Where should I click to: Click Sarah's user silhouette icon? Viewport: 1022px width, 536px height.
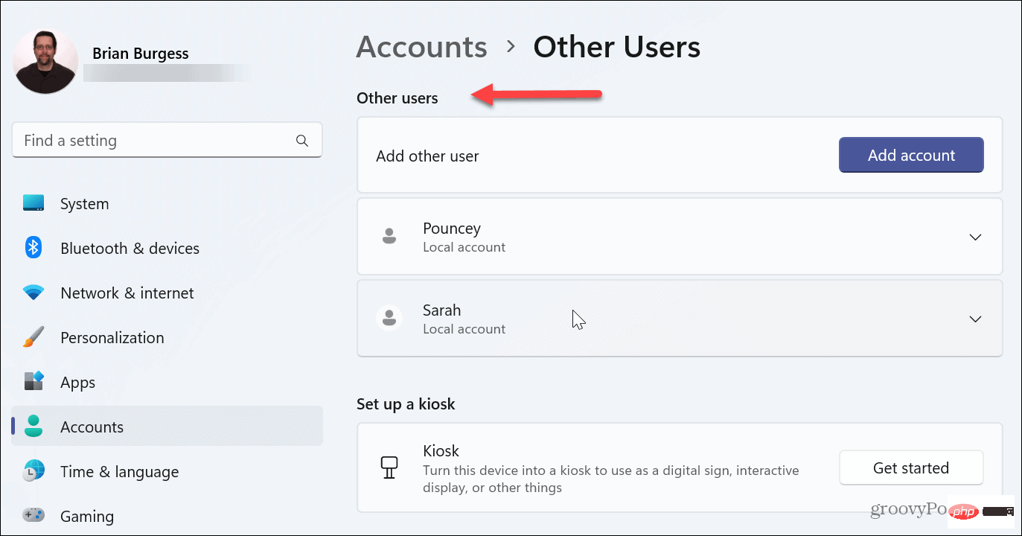click(x=389, y=318)
